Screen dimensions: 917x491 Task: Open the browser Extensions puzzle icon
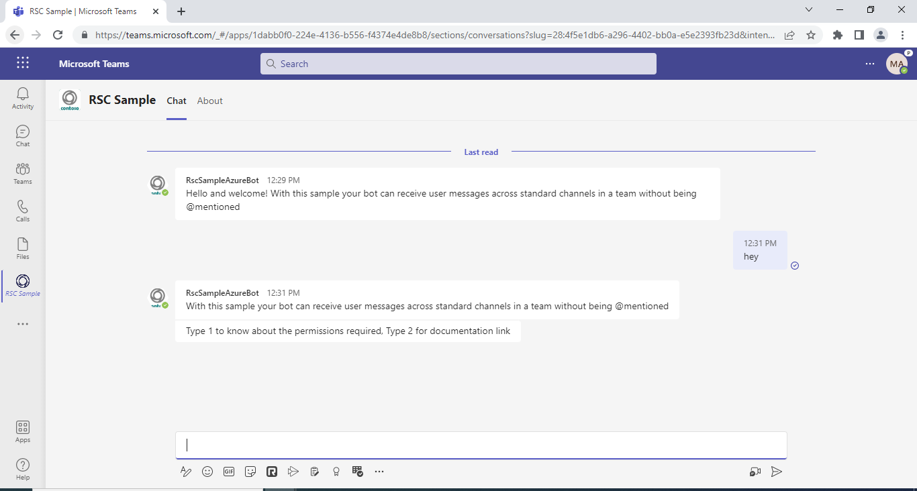point(838,35)
